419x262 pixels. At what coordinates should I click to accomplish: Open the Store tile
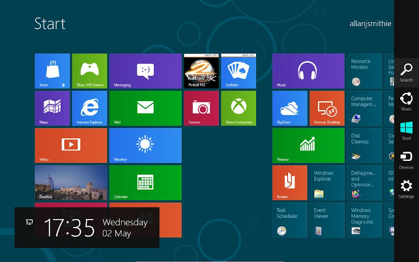[x=52, y=71]
